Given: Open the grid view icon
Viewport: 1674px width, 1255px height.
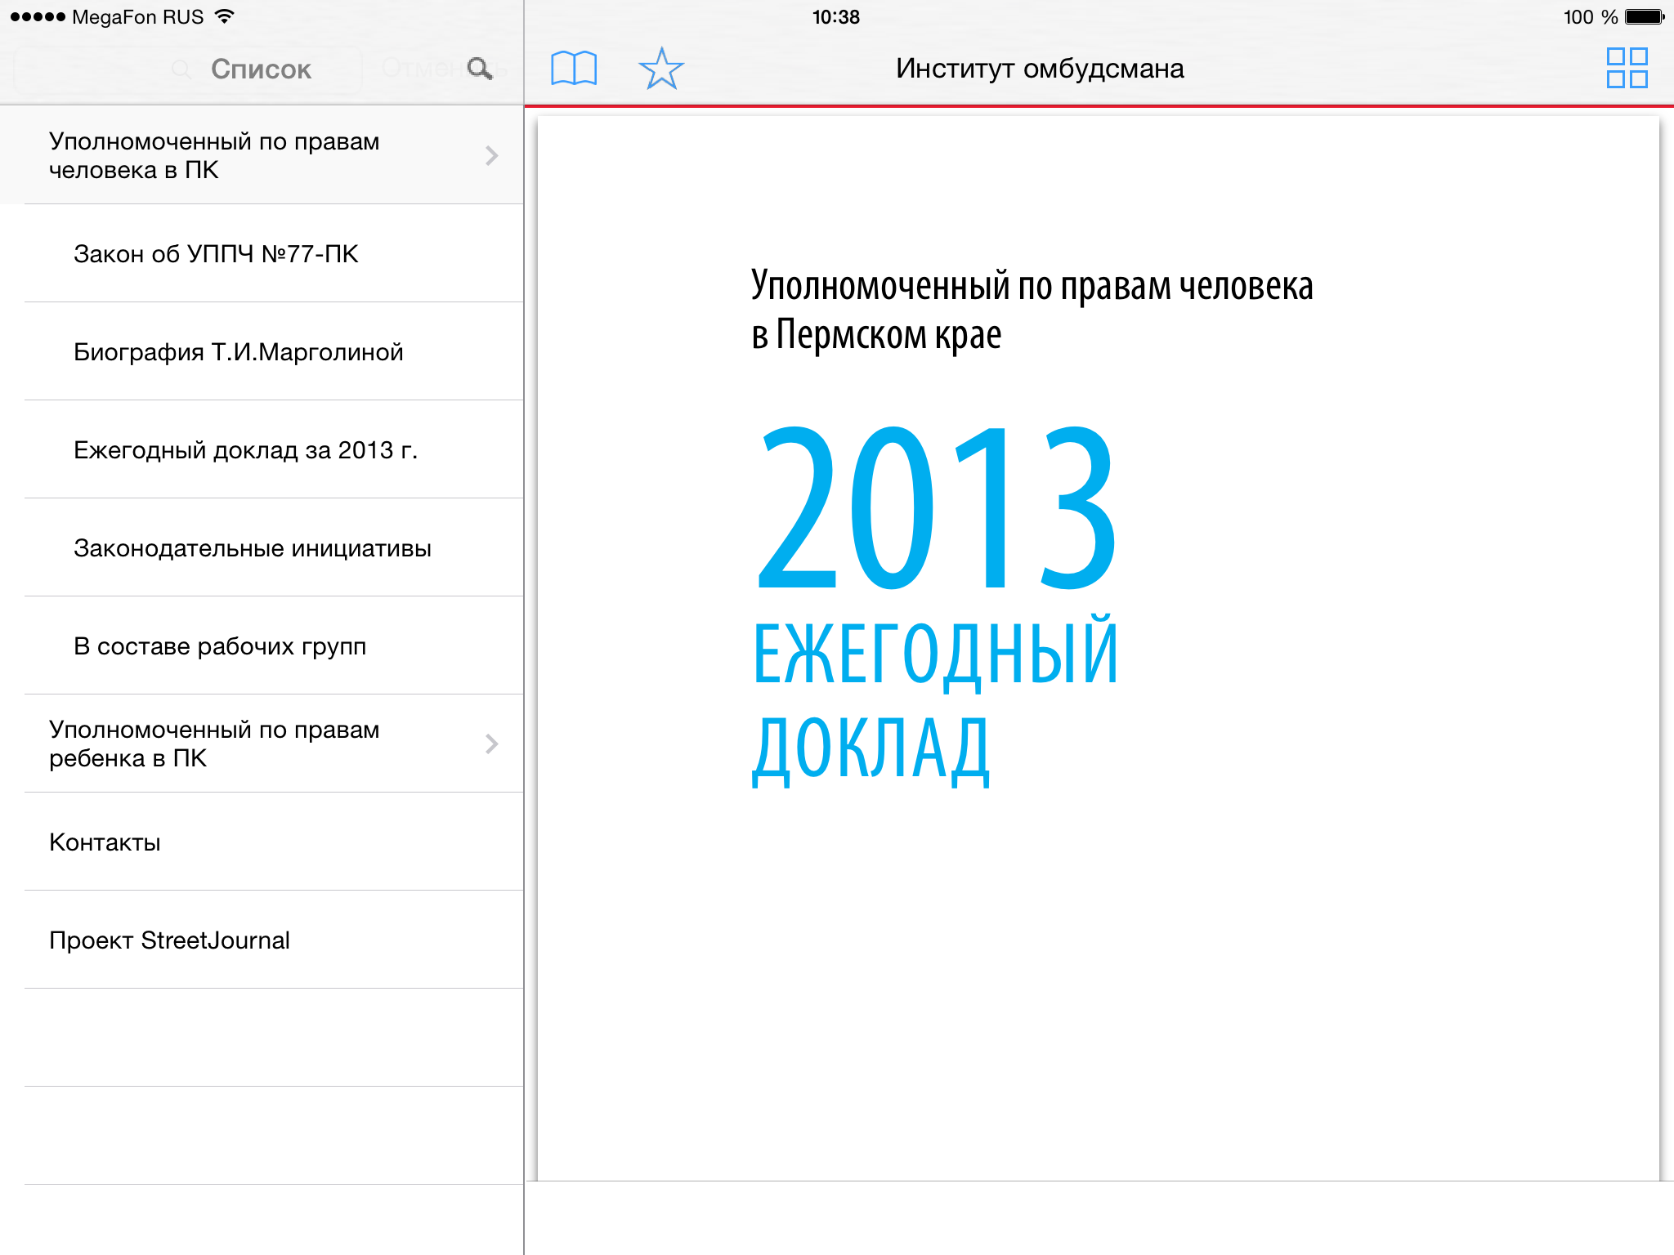Looking at the screenshot, I should tap(1627, 69).
